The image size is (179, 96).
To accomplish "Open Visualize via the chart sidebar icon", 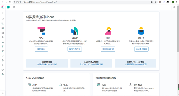I will point(3,23).
